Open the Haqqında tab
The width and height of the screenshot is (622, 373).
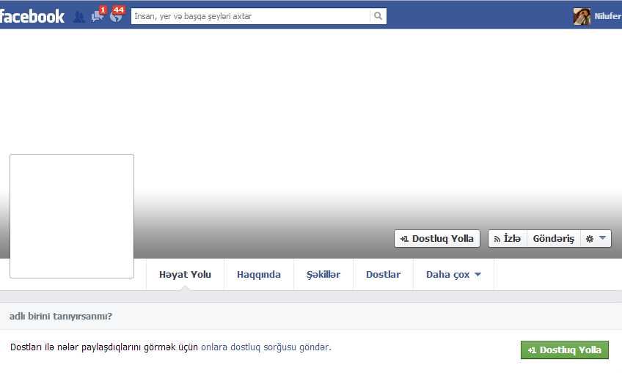click(x=258, y=275)
